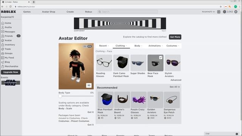Open Friends in the sidebar
The width and height of the screenshot is (242, 136).
7,36
